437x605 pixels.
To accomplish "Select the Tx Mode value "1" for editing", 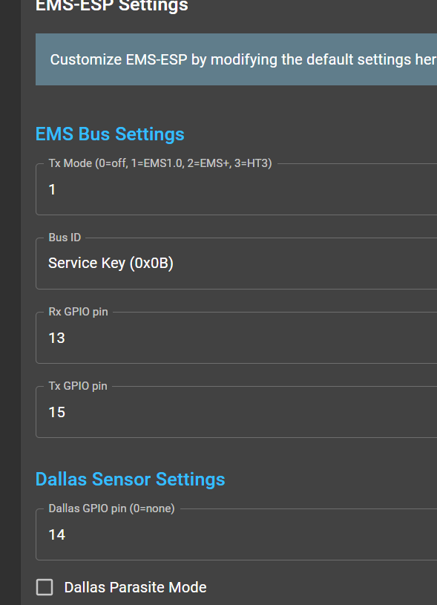I will click(51, 189).
